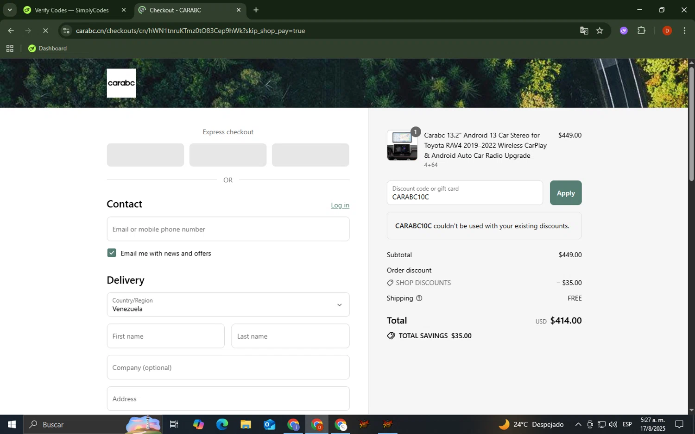
Task: Close the Checkout - CARABC tab
Action: point(239,10)
